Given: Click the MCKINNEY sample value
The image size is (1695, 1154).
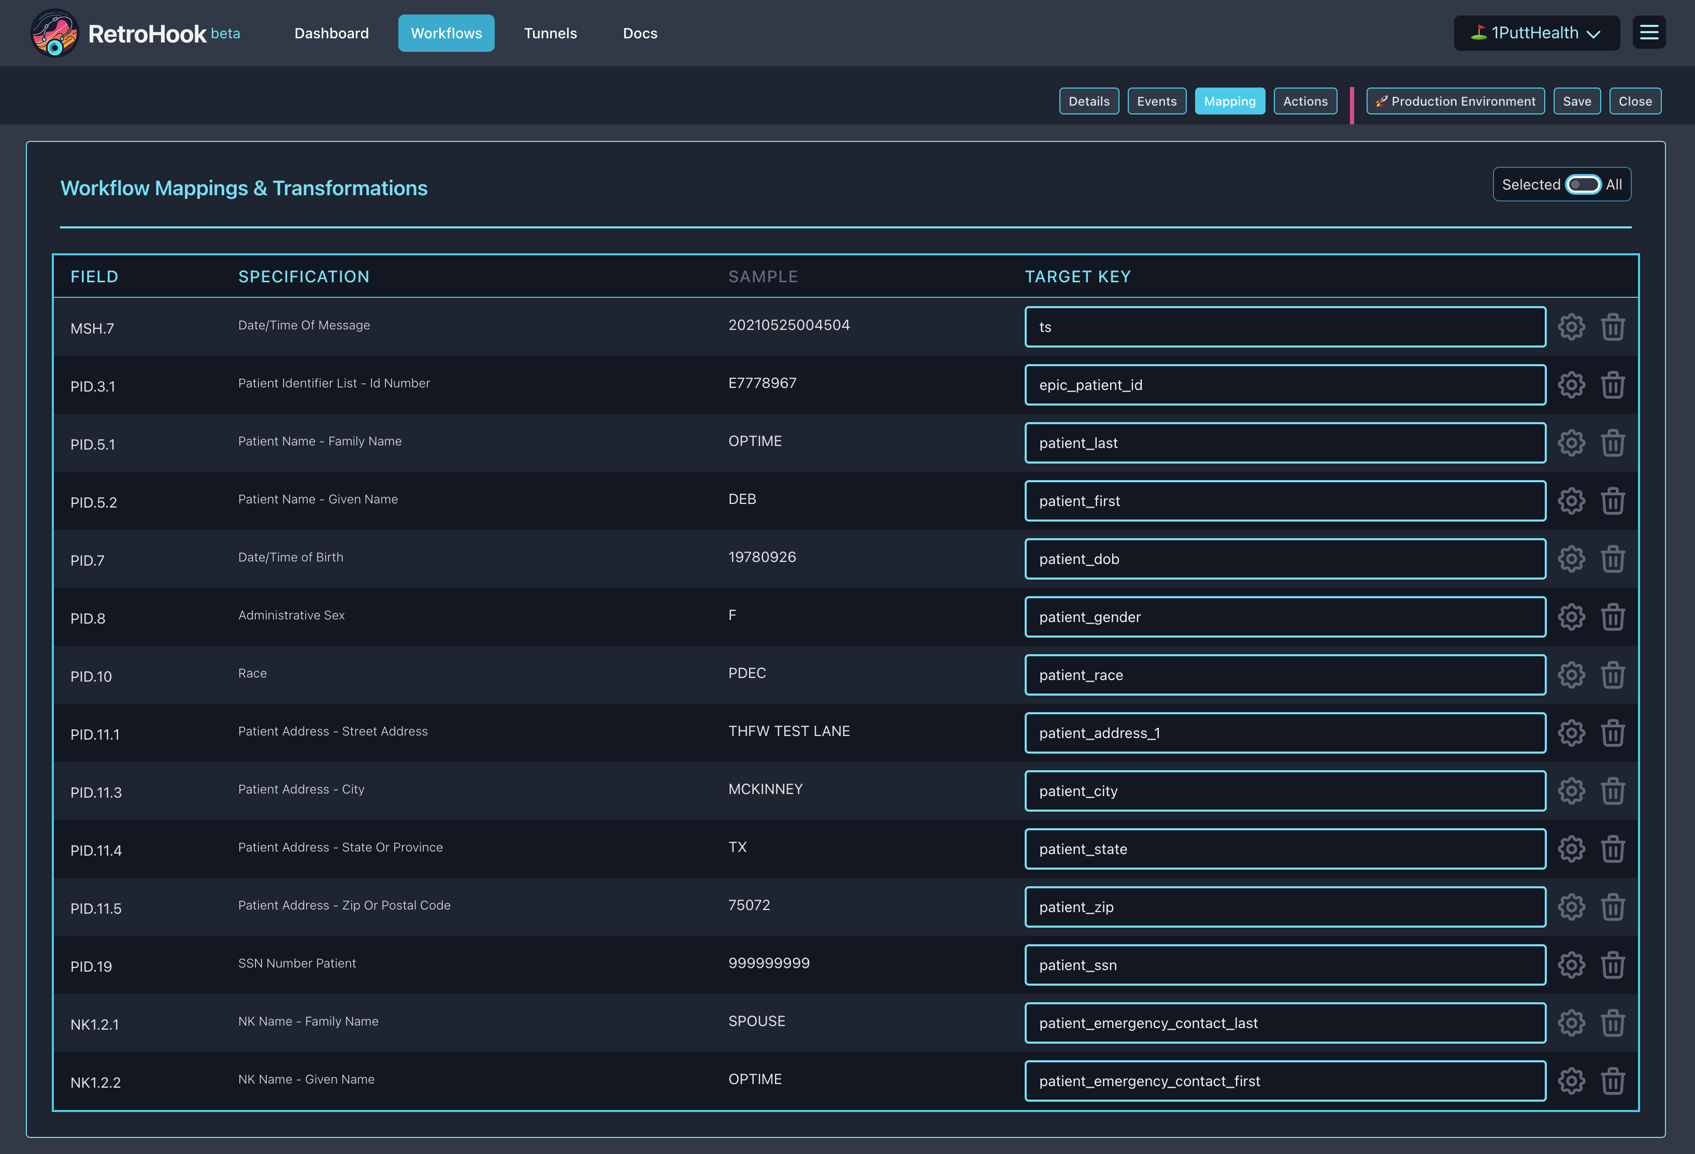Looking at the screenshot, I should coord(765,788).
